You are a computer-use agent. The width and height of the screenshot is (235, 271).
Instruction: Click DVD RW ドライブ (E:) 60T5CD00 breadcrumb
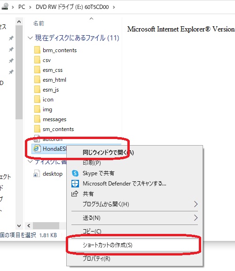point(72,7)
